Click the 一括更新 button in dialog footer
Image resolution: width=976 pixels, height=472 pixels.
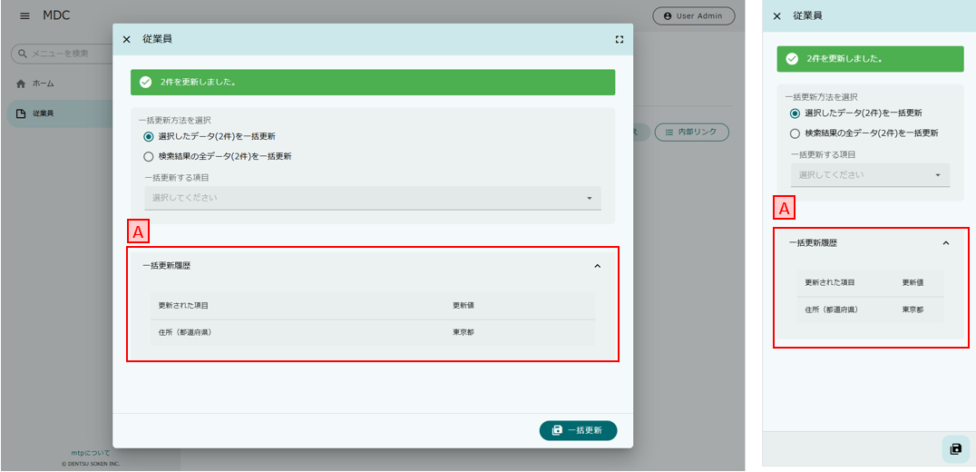(579, 431)
